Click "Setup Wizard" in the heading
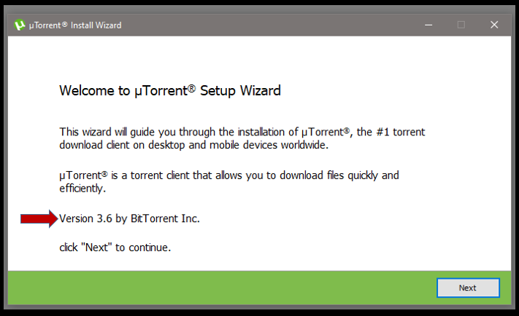The image size is (519, 316). pyautogui.click(x=245, y=91)
